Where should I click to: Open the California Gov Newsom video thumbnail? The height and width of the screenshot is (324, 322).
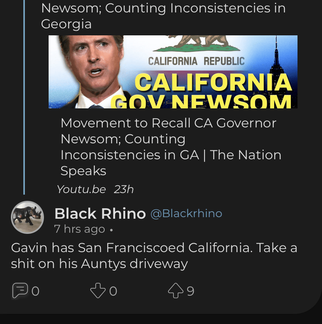pos(173,72)
